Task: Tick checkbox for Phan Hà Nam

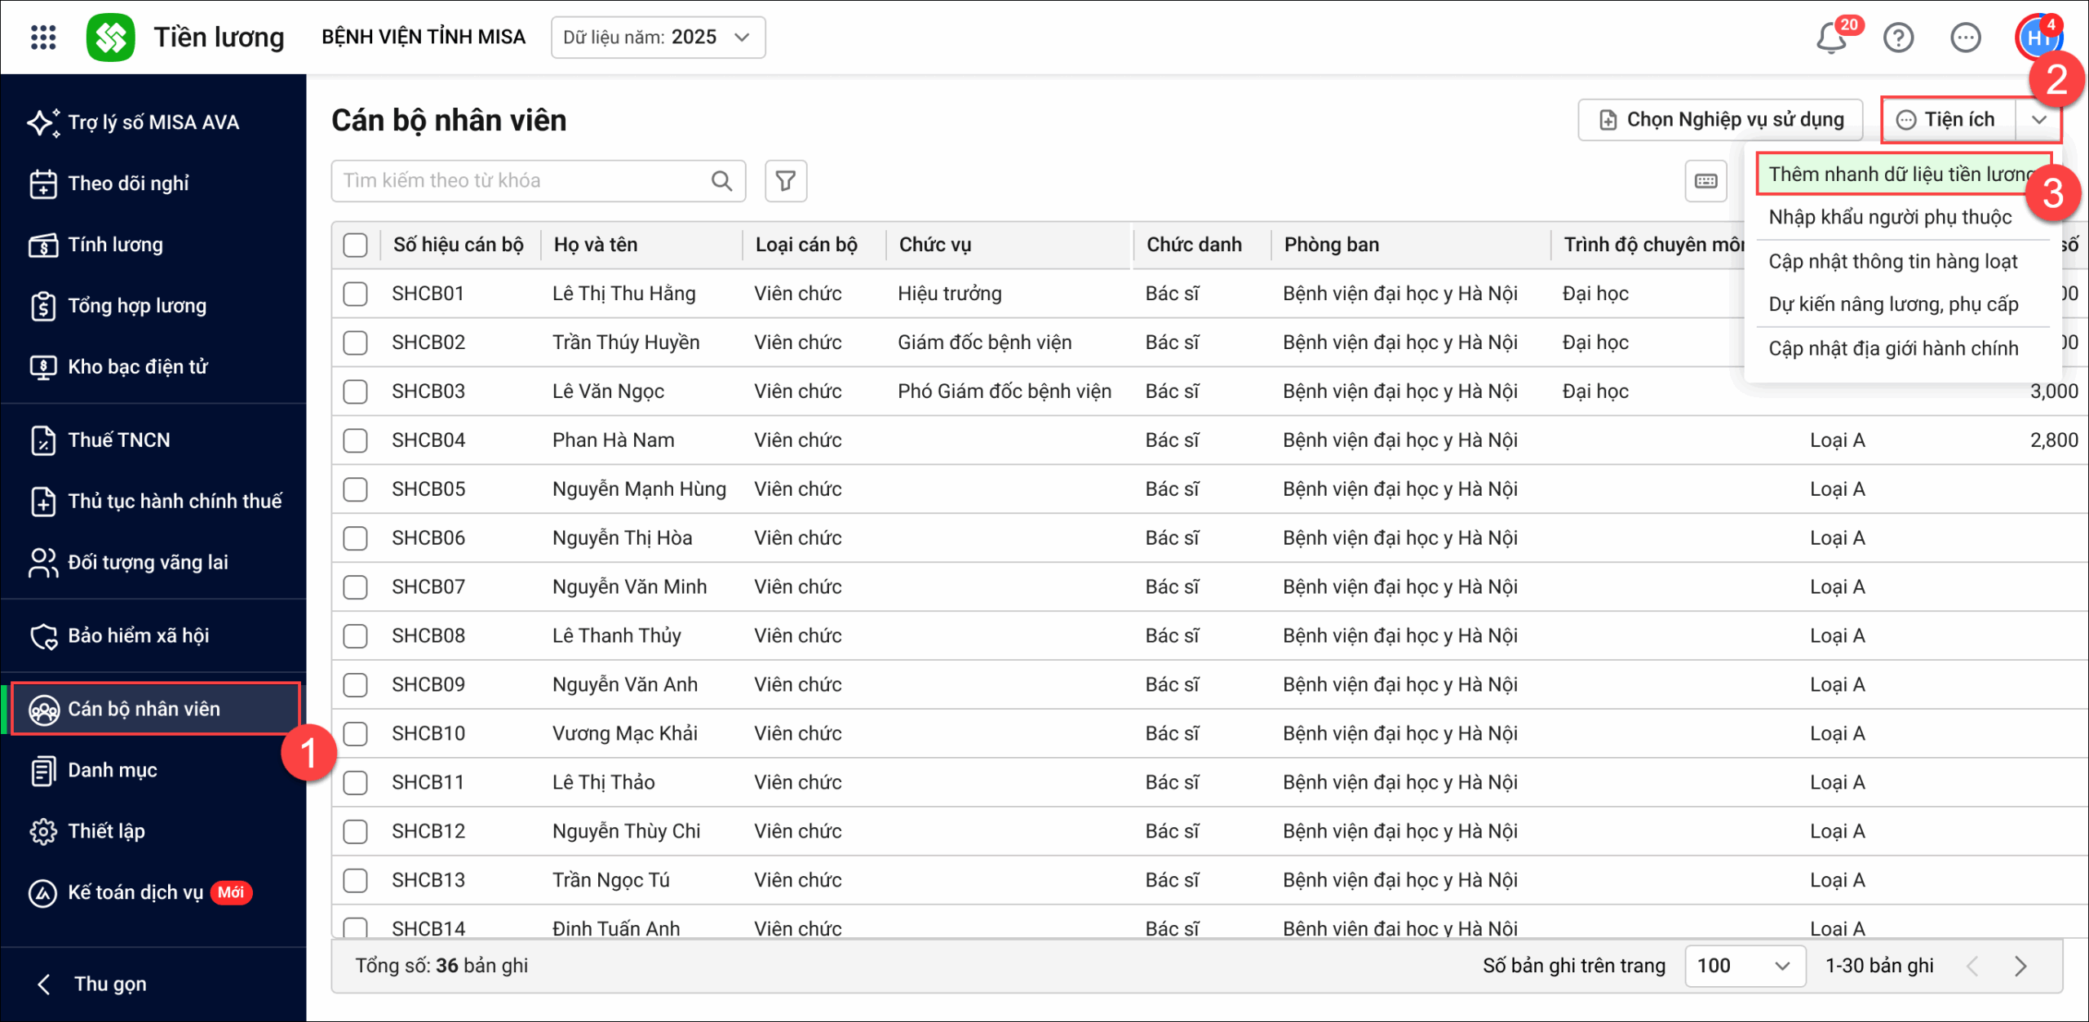Action: (356, 440)
